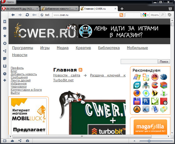175x144 pixels.
Task: Reload the page
Action: [27, 15]
